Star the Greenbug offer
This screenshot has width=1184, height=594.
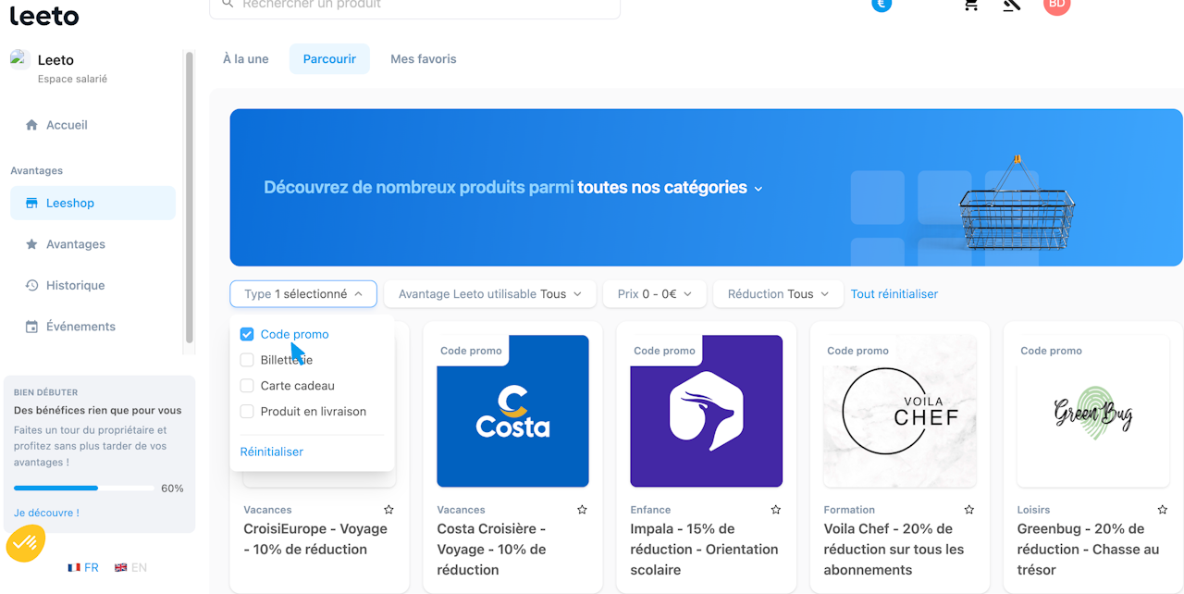pos(1162,510)
